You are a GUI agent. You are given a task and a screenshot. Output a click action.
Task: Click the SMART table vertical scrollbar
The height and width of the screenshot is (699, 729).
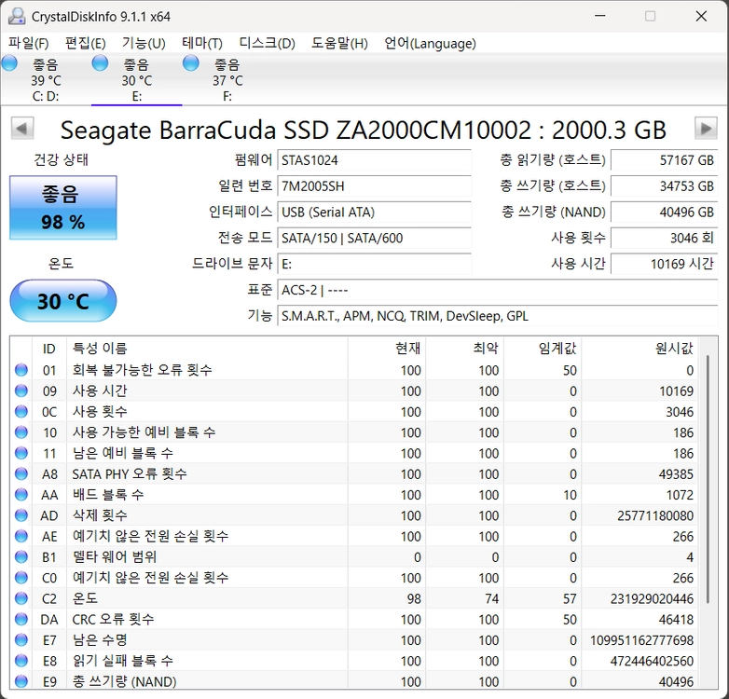708,479
